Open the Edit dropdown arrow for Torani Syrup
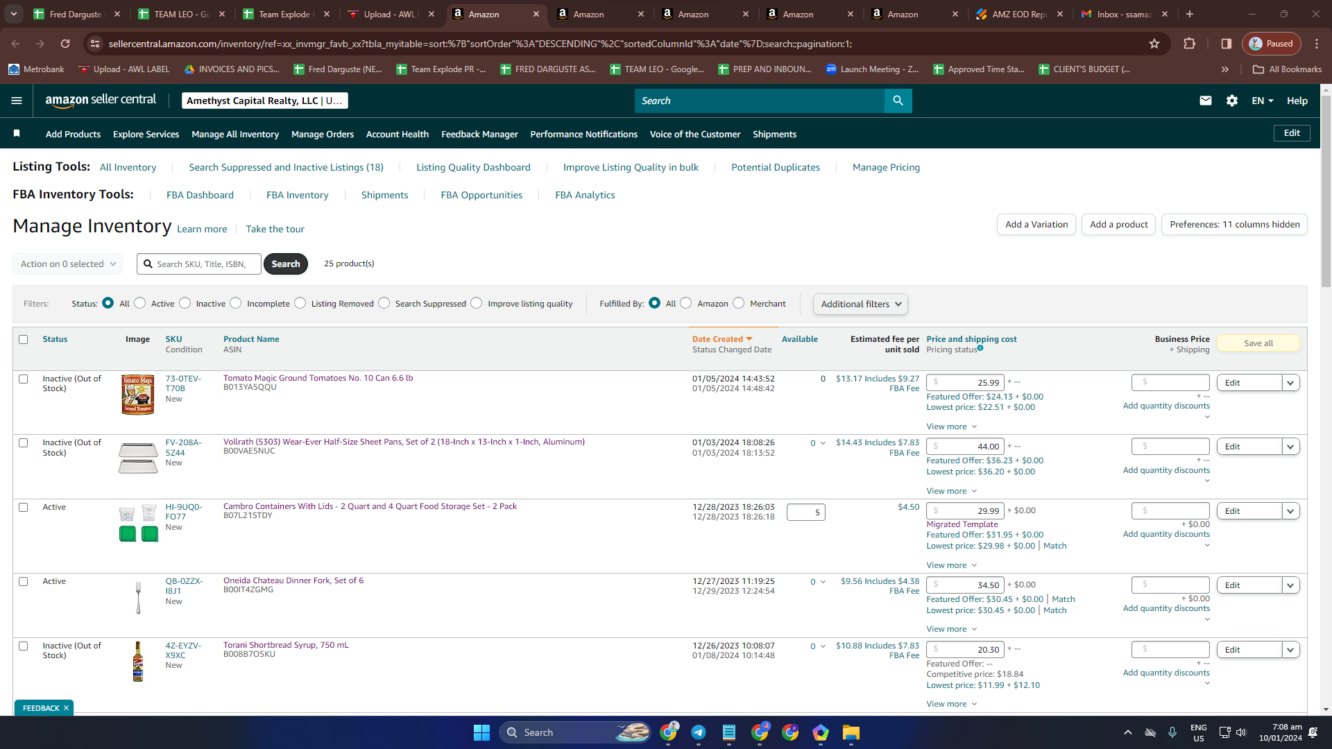The height and width of the screenshot is (749, 1332). (1290, 650)
